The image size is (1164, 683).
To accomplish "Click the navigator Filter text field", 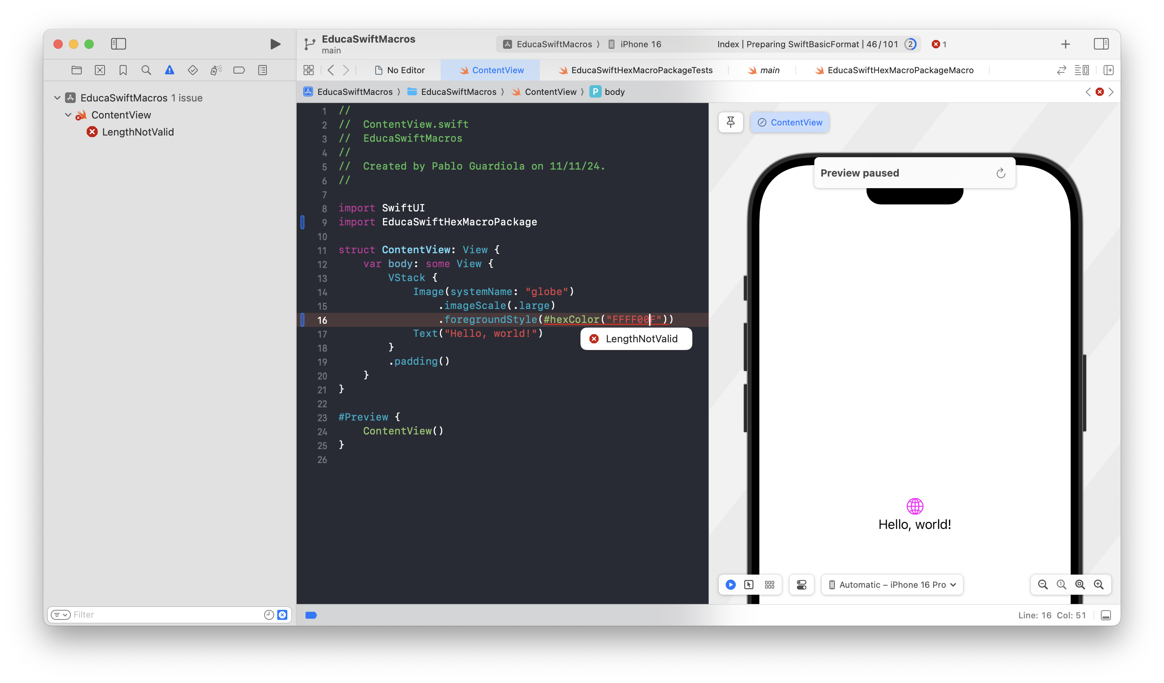I will 166,614.
